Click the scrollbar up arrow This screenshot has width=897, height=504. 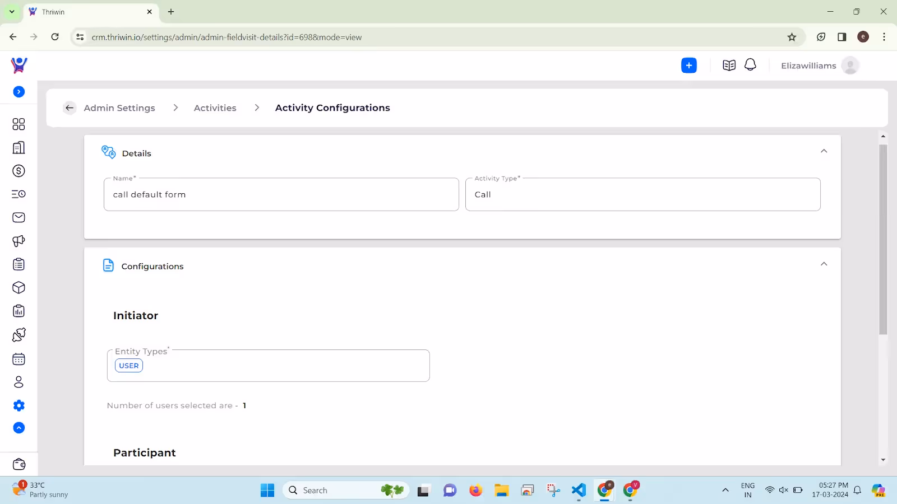coord(883,136)
